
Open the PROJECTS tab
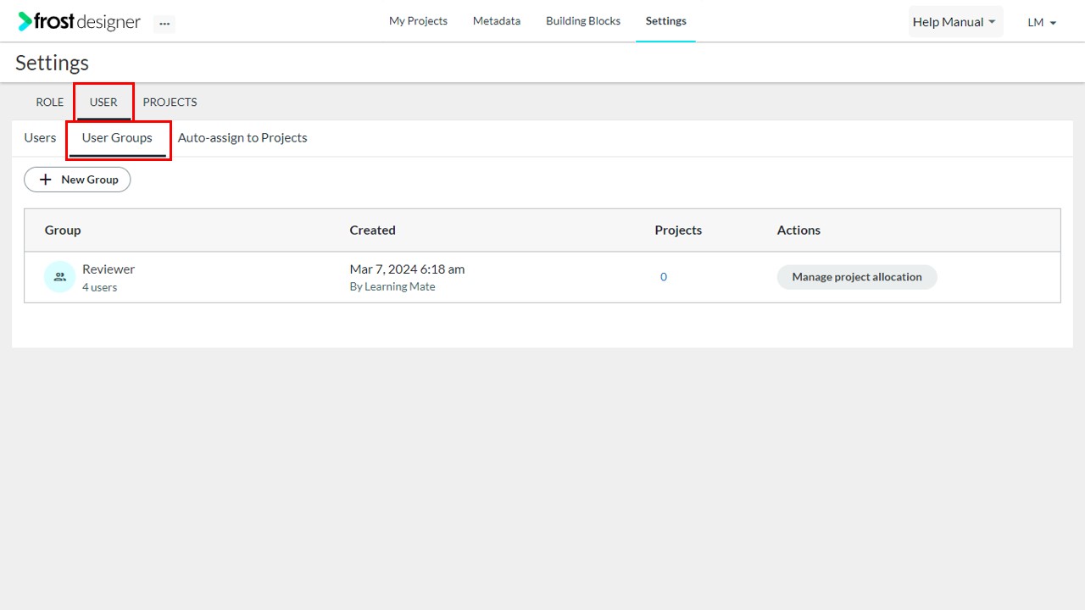pos(170,102)
